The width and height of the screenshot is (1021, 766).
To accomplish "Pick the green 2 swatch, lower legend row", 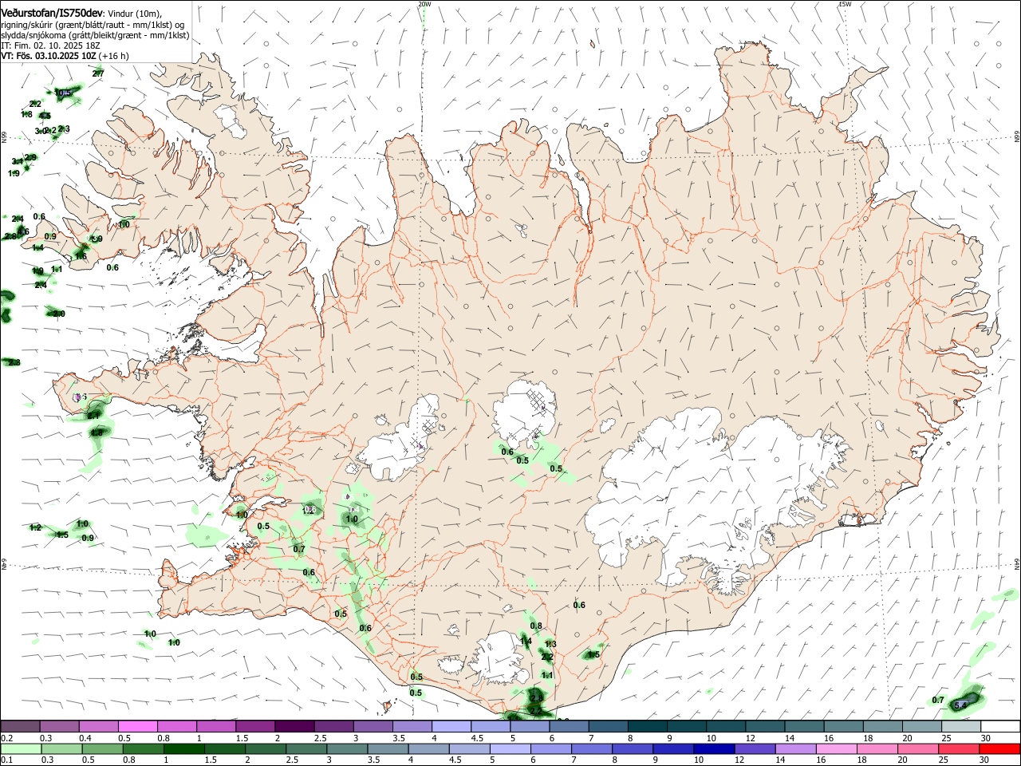I will [x=266, y=748].
